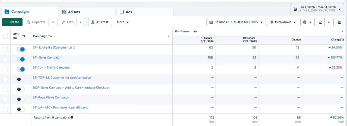The width and height of the screenshot is (347, 126).
Task: Open the charts icon at far right
Action: tap(339, 22)
